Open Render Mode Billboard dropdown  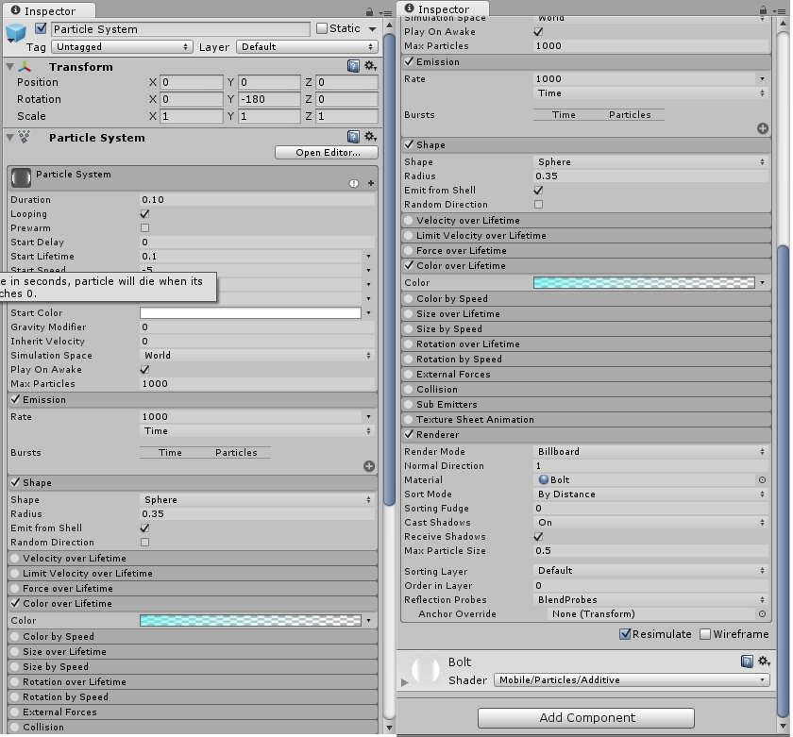(650, 451)
